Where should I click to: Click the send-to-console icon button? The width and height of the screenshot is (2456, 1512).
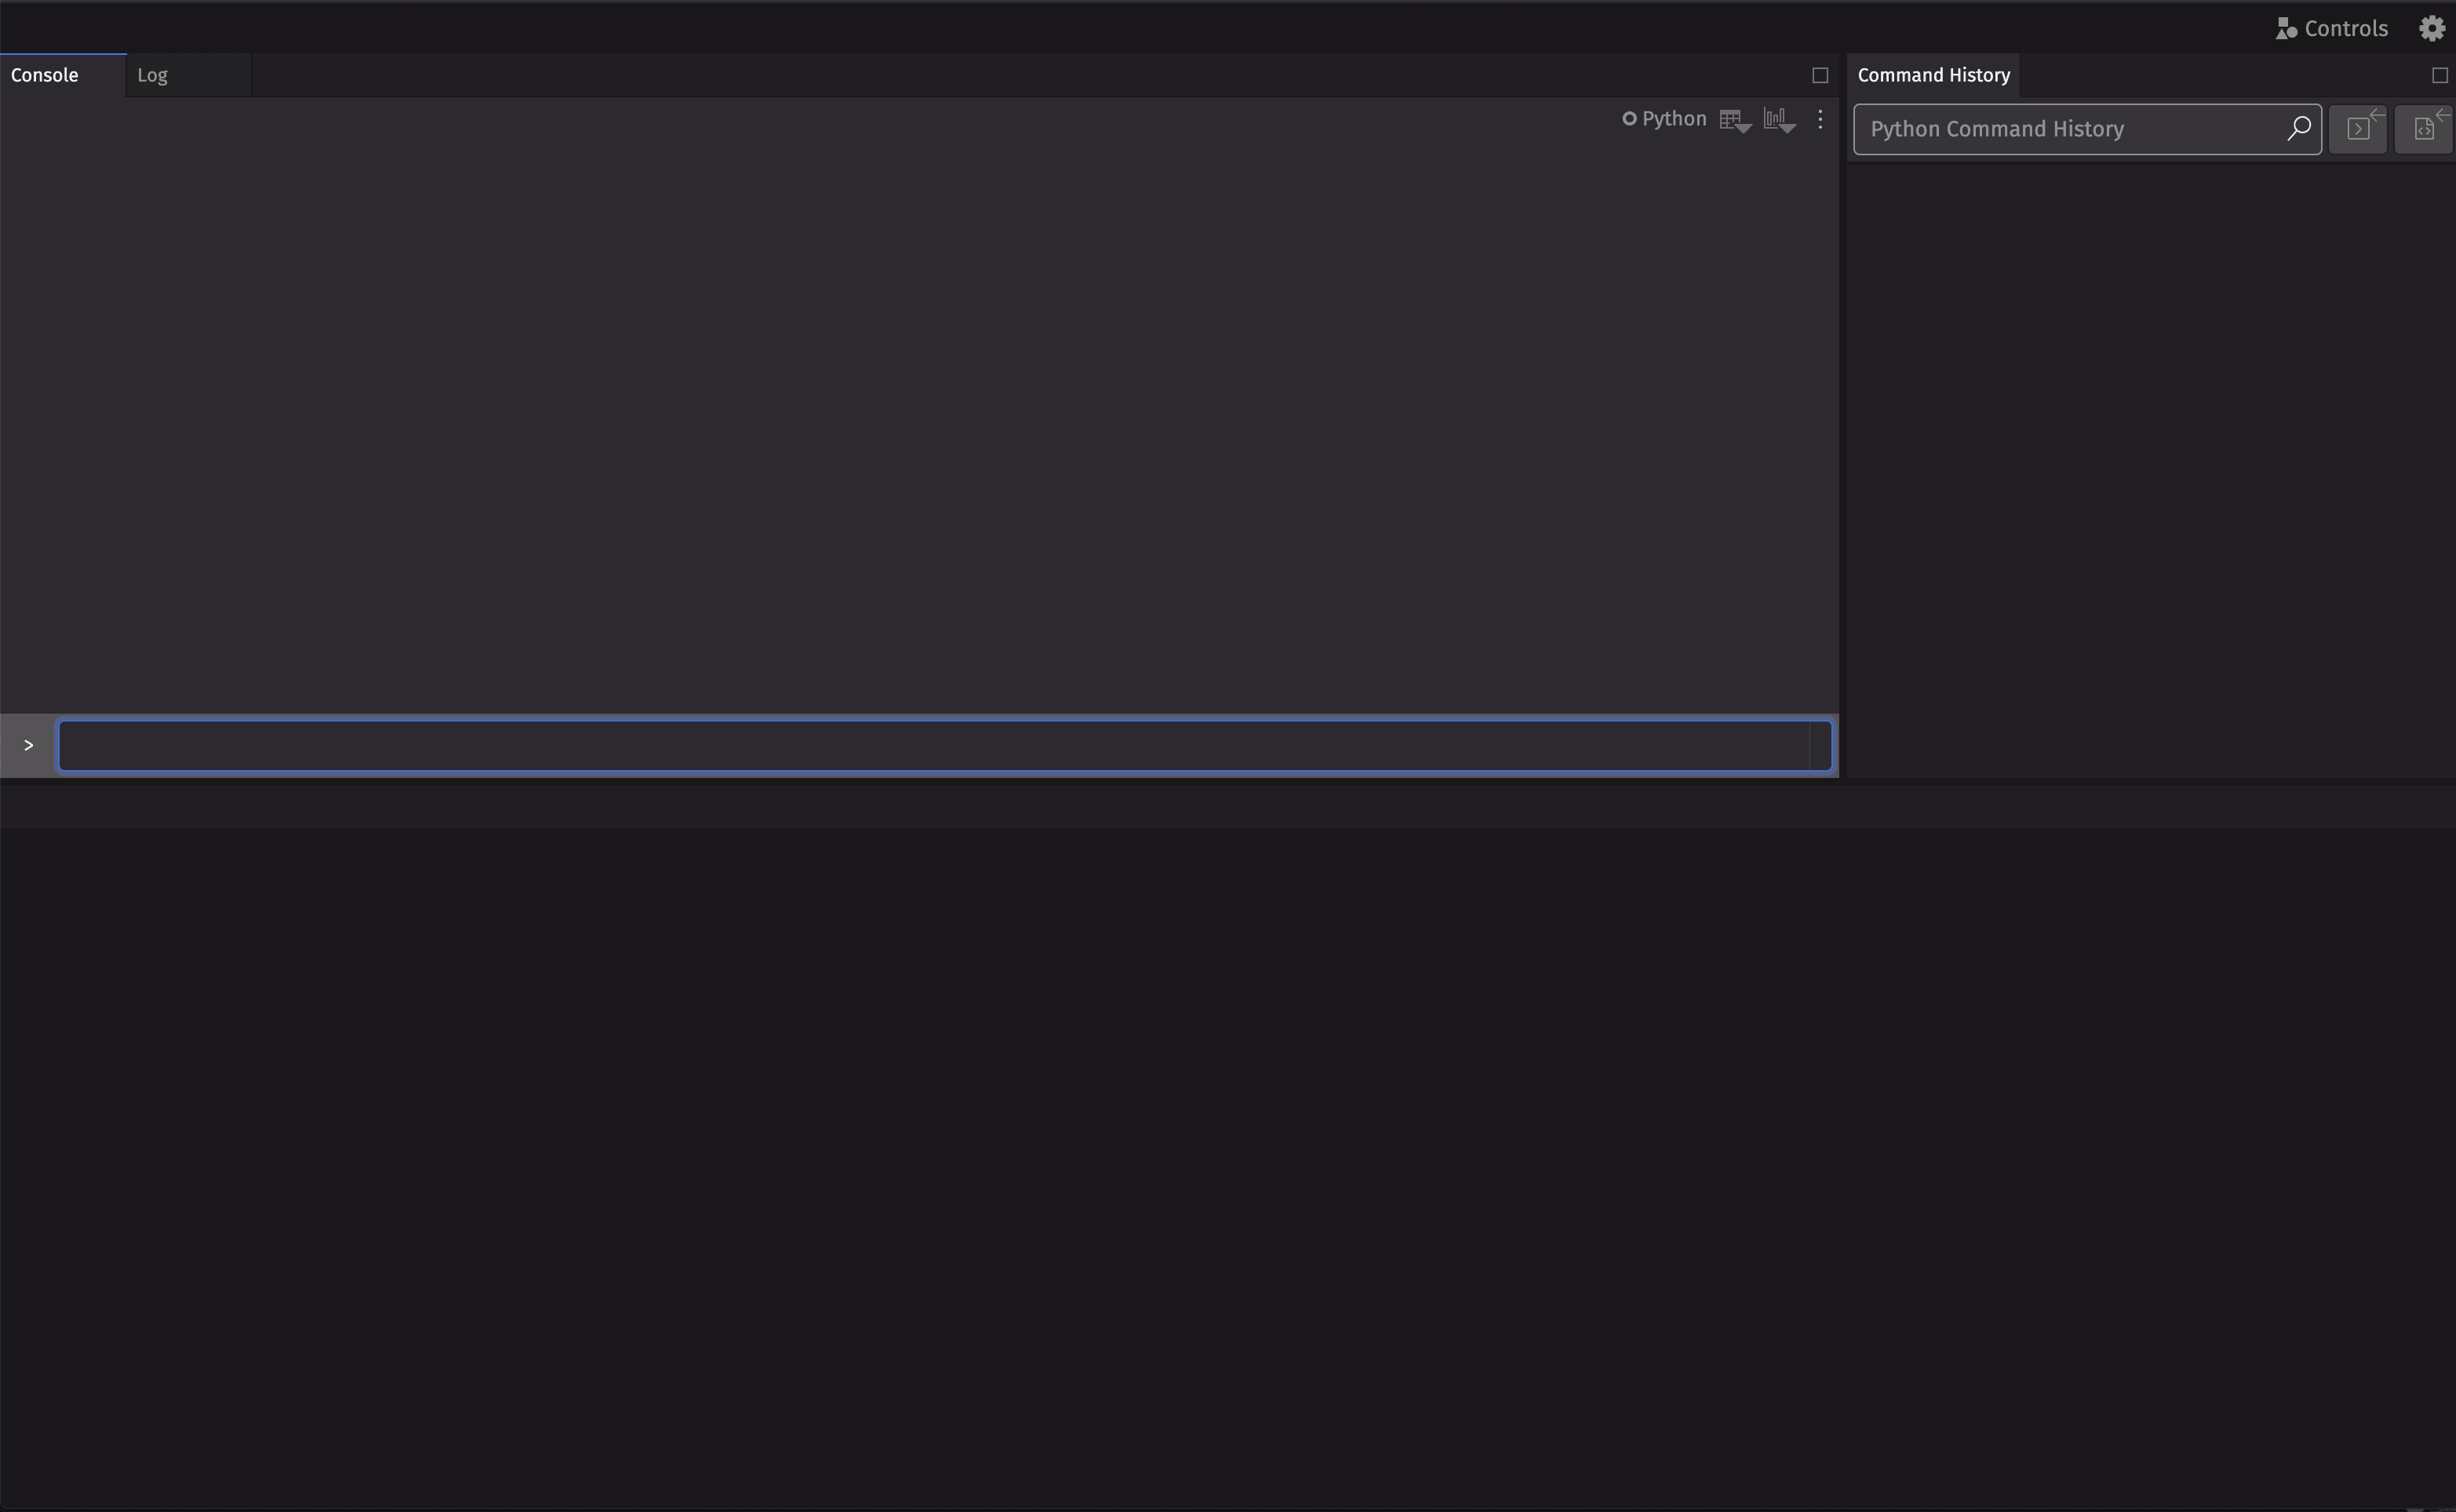pyautogui.click(x=2359, y=129)
